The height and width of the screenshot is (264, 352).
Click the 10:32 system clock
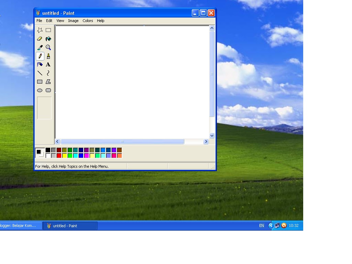coord(294,225)
